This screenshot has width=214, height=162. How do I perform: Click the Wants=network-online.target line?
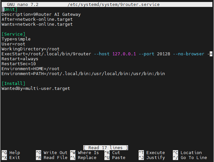[37, 24]
